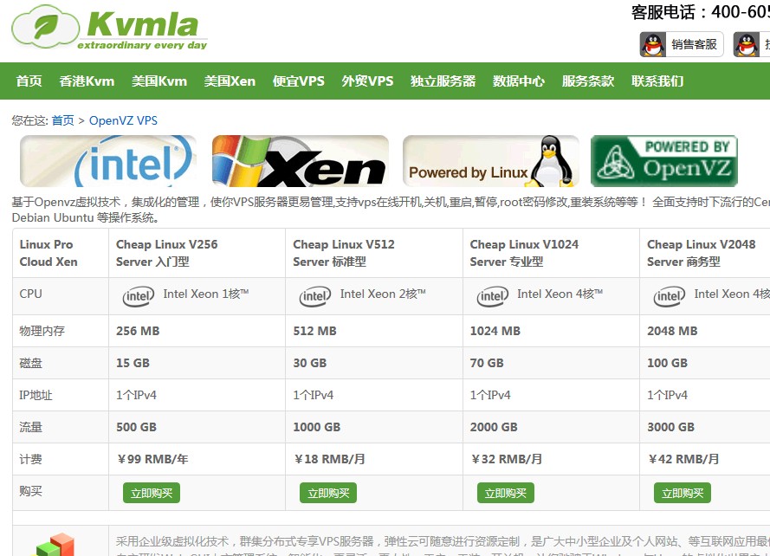
Task: Open 联系我们 in the navigation bar
Action: [657, 81]
